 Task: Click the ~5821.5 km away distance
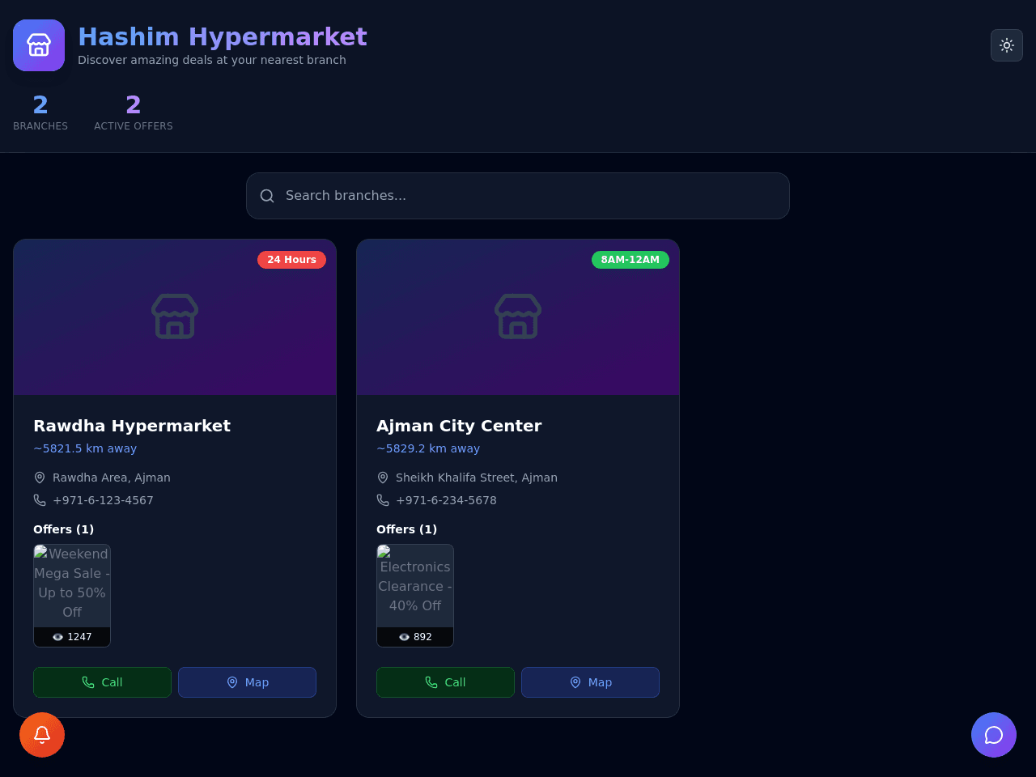tap(85, 448)
